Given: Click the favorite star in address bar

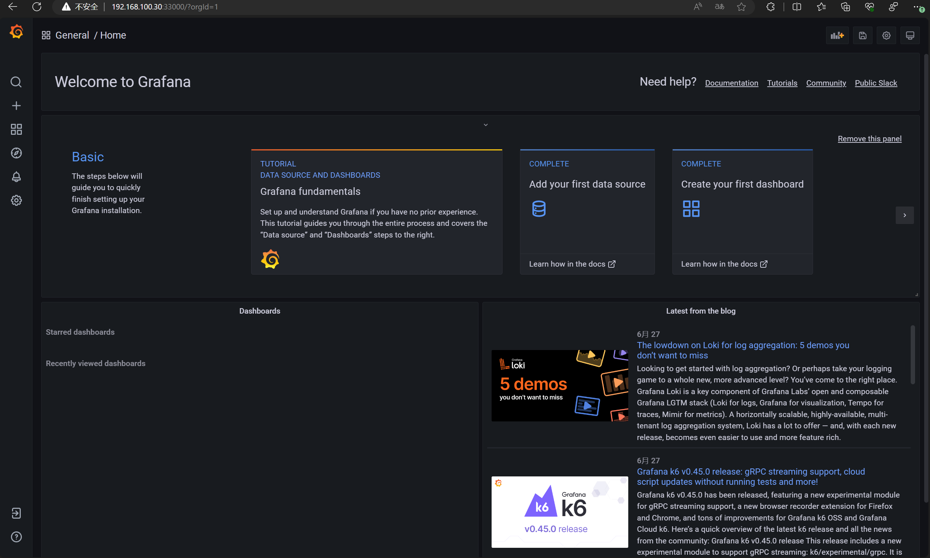Looking at the screenshot, I should pos(741,7).
